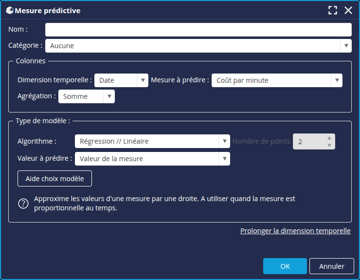Click the Nom text input field
360x280 pixels.
(x=198, y=30)
